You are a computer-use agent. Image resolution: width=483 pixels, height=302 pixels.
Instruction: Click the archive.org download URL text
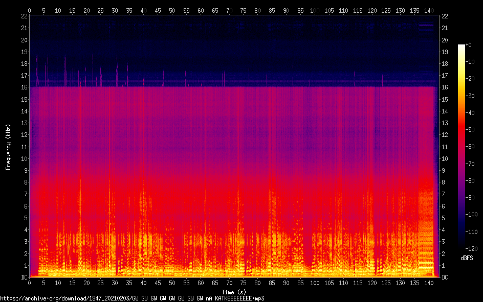(x=132, y=298)
